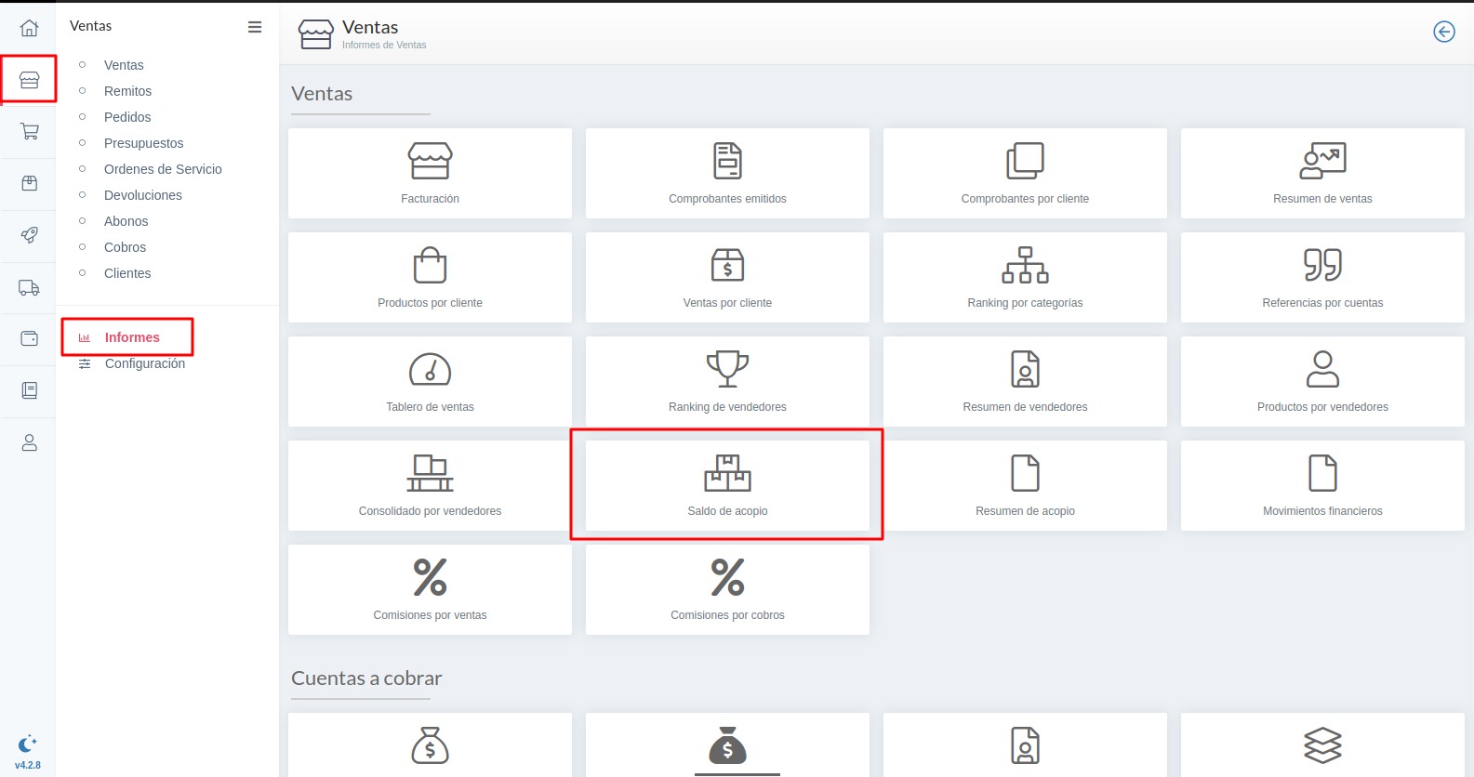Open the Tablero de ventas tile

[x=430, y=381]
